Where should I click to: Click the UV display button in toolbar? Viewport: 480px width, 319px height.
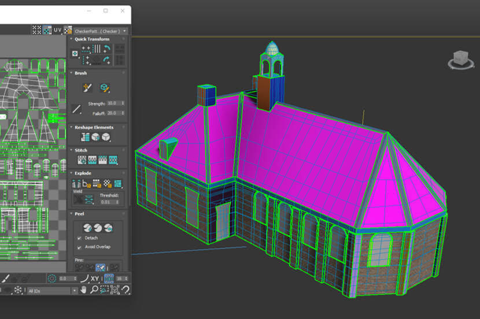58,29
